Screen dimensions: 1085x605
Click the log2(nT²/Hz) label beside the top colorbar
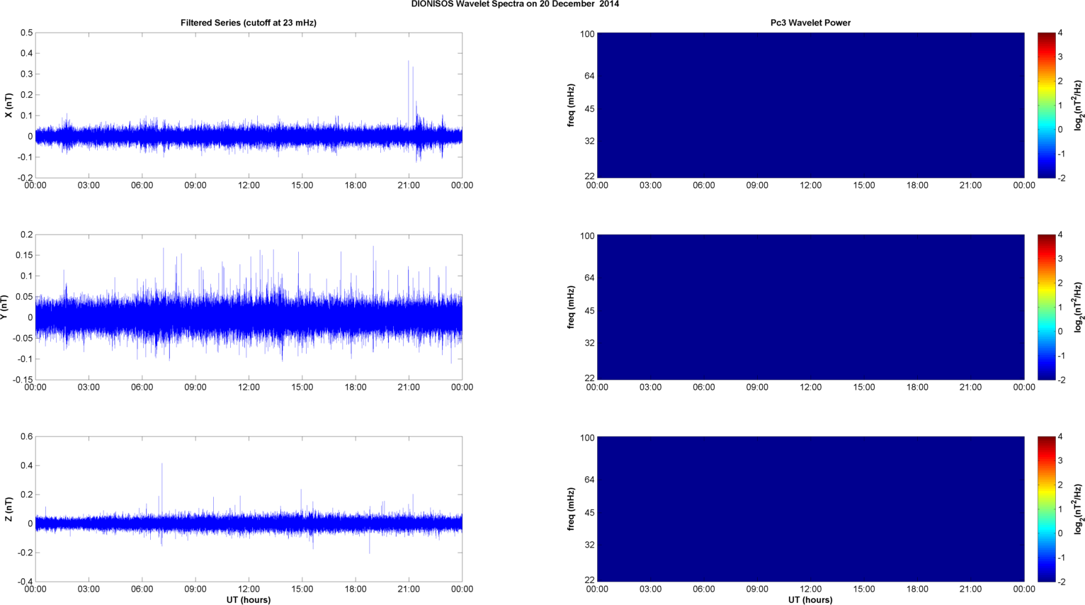(1079, 105)
